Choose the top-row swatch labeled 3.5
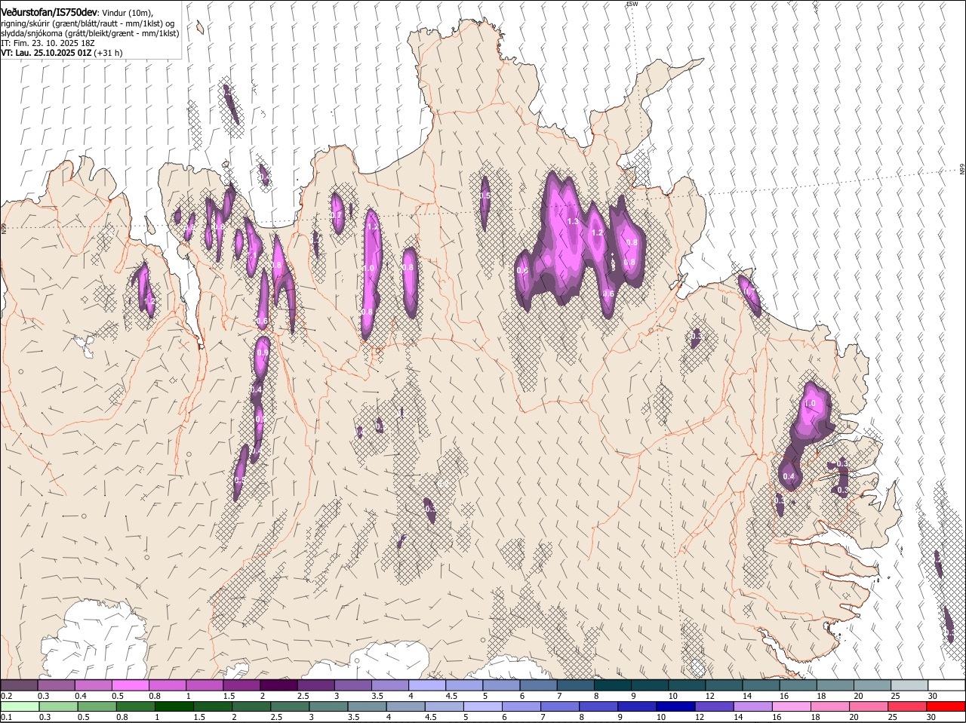The width and height of the screenshot is (966, 723). pos(390,685)
